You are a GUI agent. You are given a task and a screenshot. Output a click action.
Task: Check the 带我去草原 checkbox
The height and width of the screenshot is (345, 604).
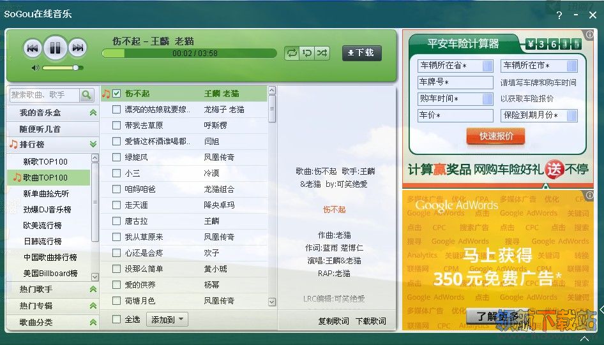coord(116,126)
